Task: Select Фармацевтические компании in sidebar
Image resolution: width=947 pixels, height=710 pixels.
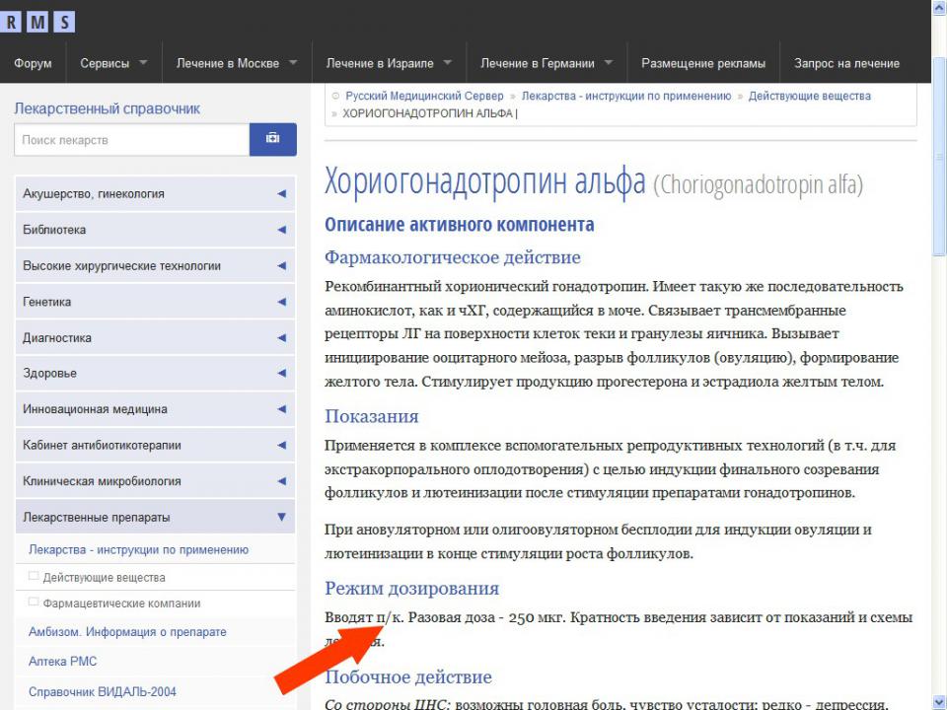Action: pyautogui.click(x=121, y=603)
